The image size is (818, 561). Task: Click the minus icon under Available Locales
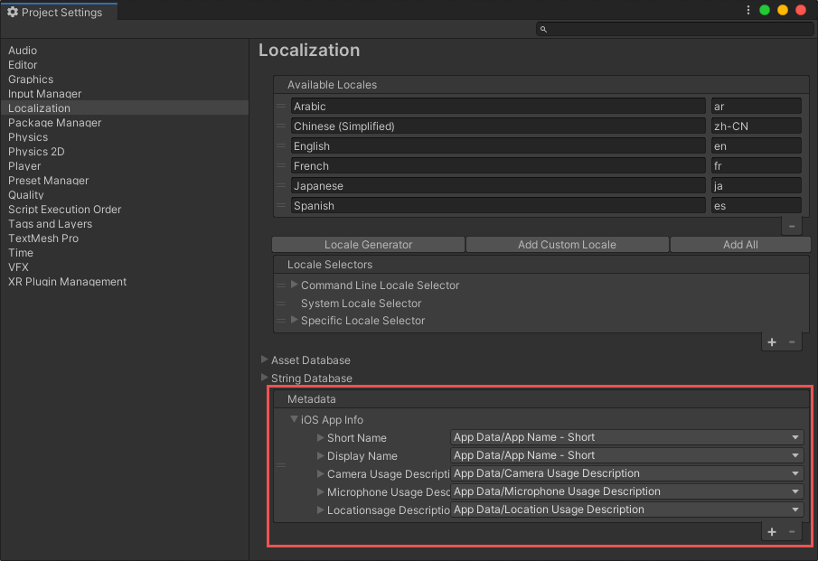coord(792,227)
